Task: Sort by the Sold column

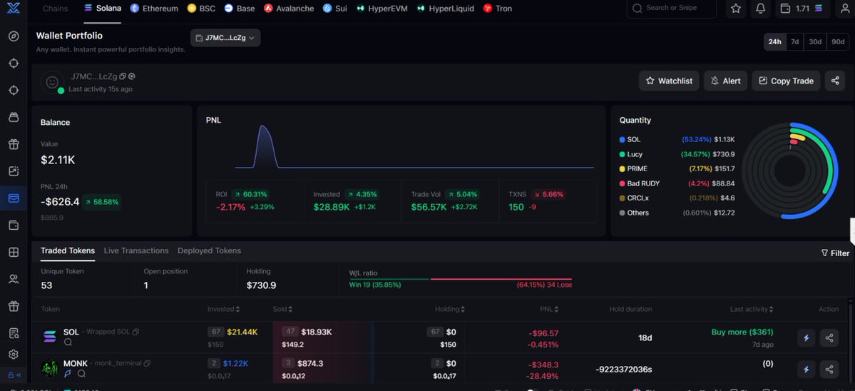Action: pos(282,309)
